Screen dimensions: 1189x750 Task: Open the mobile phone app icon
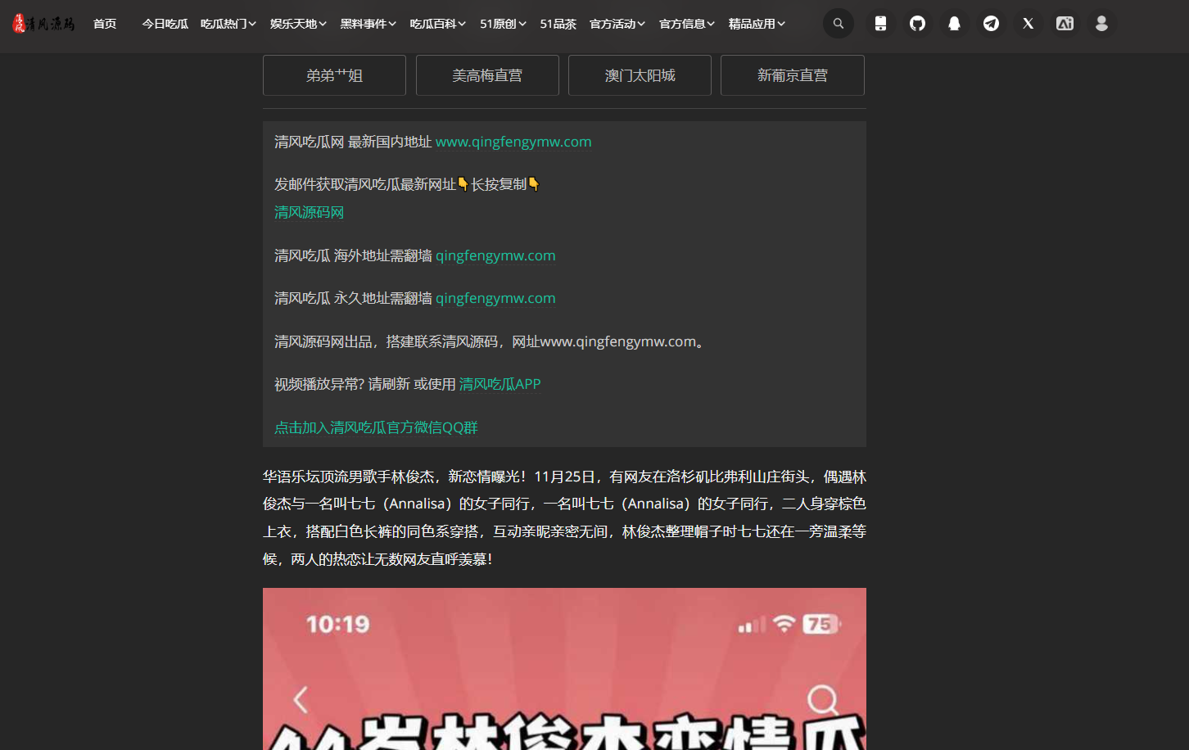click(880, 24)
